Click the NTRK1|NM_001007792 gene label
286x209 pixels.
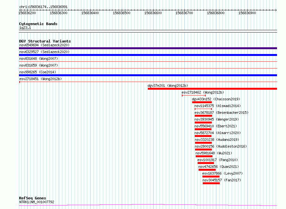click(37, 202)
